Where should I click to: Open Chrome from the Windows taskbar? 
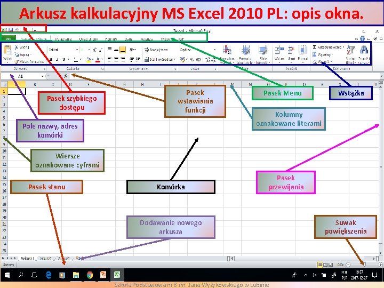(90, 275)
